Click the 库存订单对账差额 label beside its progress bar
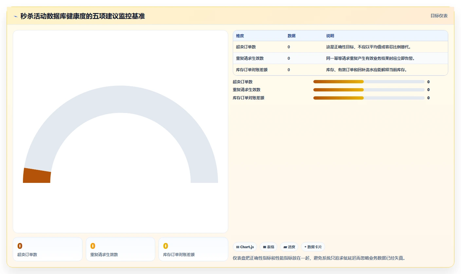This screenshot has height=274, width=461. tap(249, 98)
